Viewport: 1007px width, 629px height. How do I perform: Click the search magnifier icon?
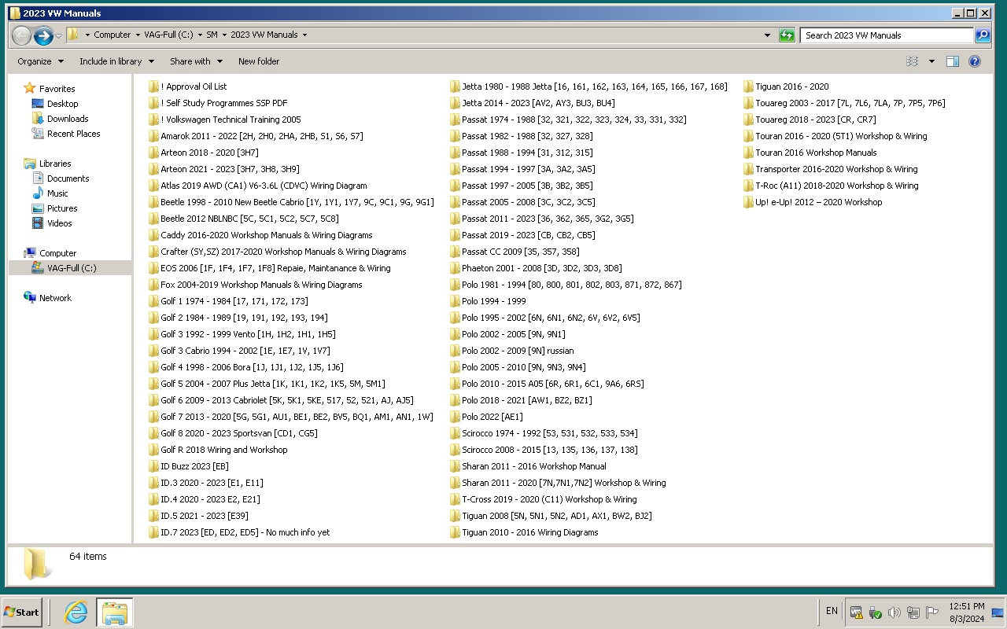click(983, 35)
